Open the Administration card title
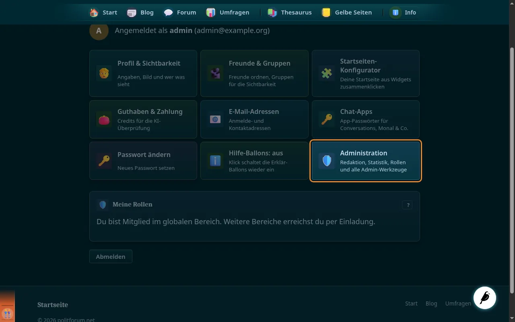Viewport: 515px width, 322px height. [364, 153]
